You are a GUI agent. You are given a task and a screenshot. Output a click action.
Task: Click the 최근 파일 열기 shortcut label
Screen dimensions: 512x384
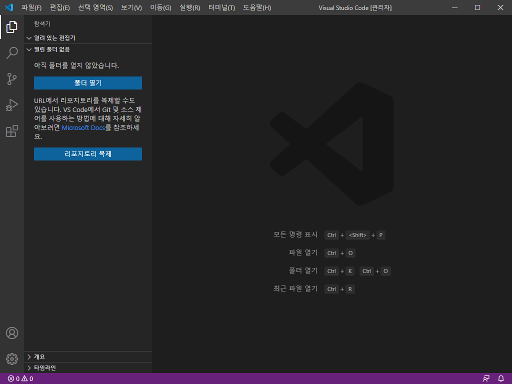point(295,288)
